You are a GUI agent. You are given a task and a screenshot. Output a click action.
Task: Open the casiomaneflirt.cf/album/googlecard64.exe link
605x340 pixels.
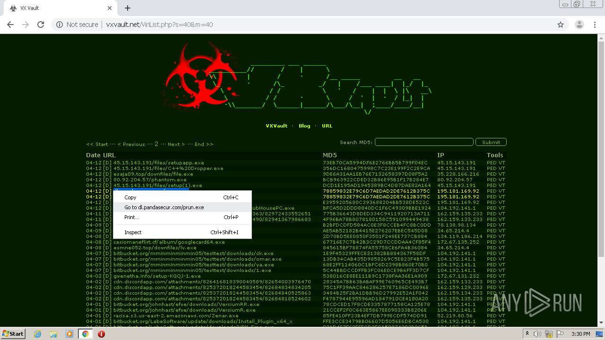tap(169, 242)
